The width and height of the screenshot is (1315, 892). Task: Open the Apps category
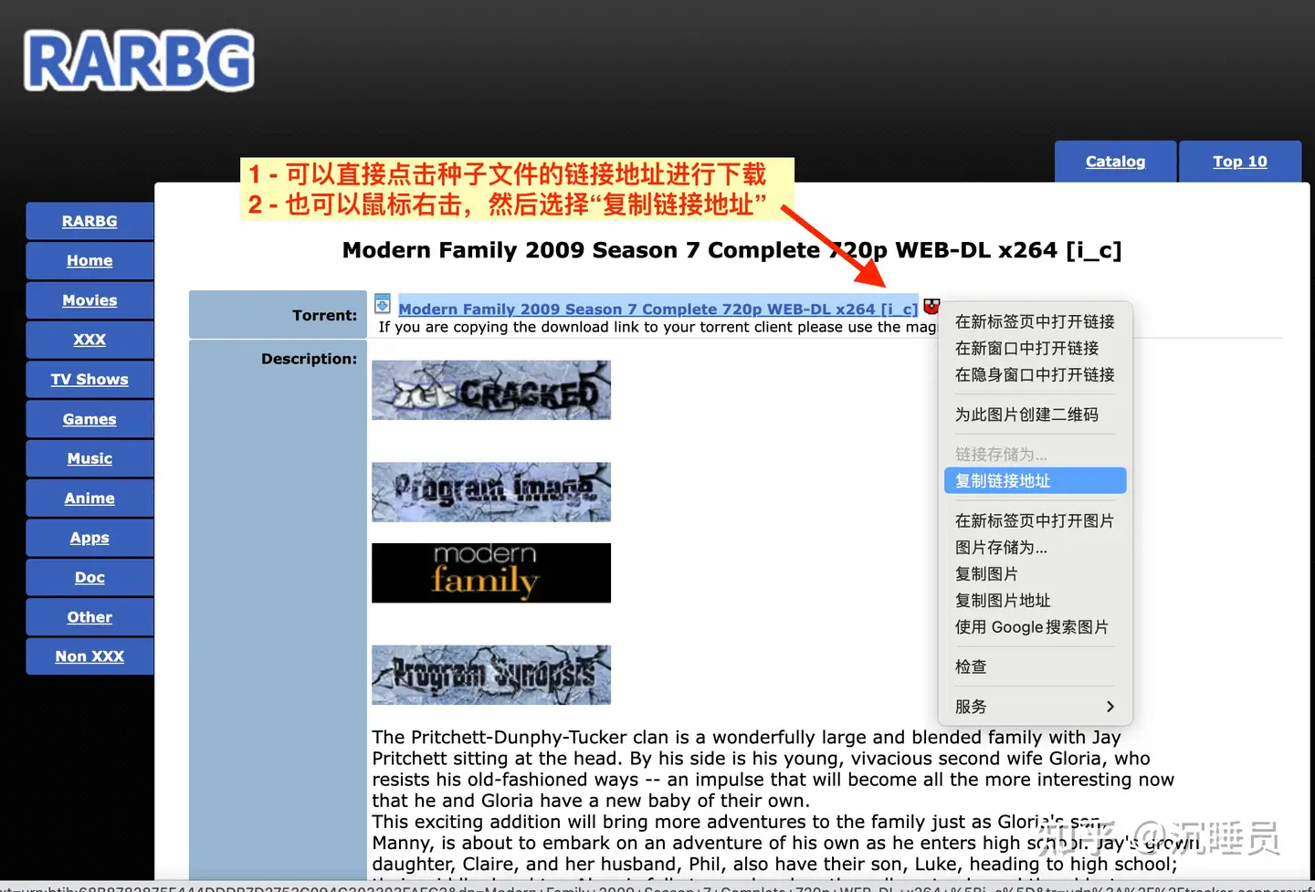pyautogui.click(x=89, y=538)
